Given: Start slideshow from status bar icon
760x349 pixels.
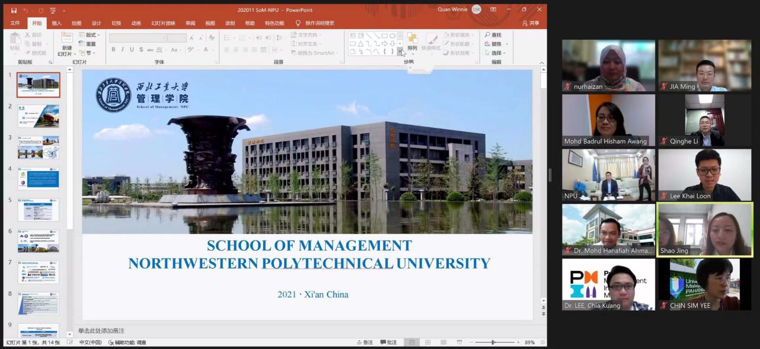Looking at the screenshot, I should (x=458, y=342).
